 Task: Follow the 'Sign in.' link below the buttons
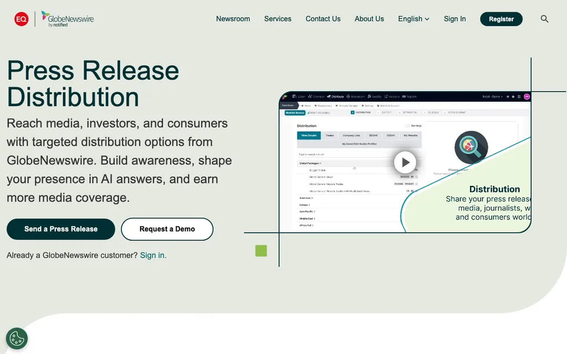(x=153, y=256)
